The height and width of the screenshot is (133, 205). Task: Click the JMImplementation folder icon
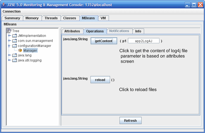click(x=15, y=36)
